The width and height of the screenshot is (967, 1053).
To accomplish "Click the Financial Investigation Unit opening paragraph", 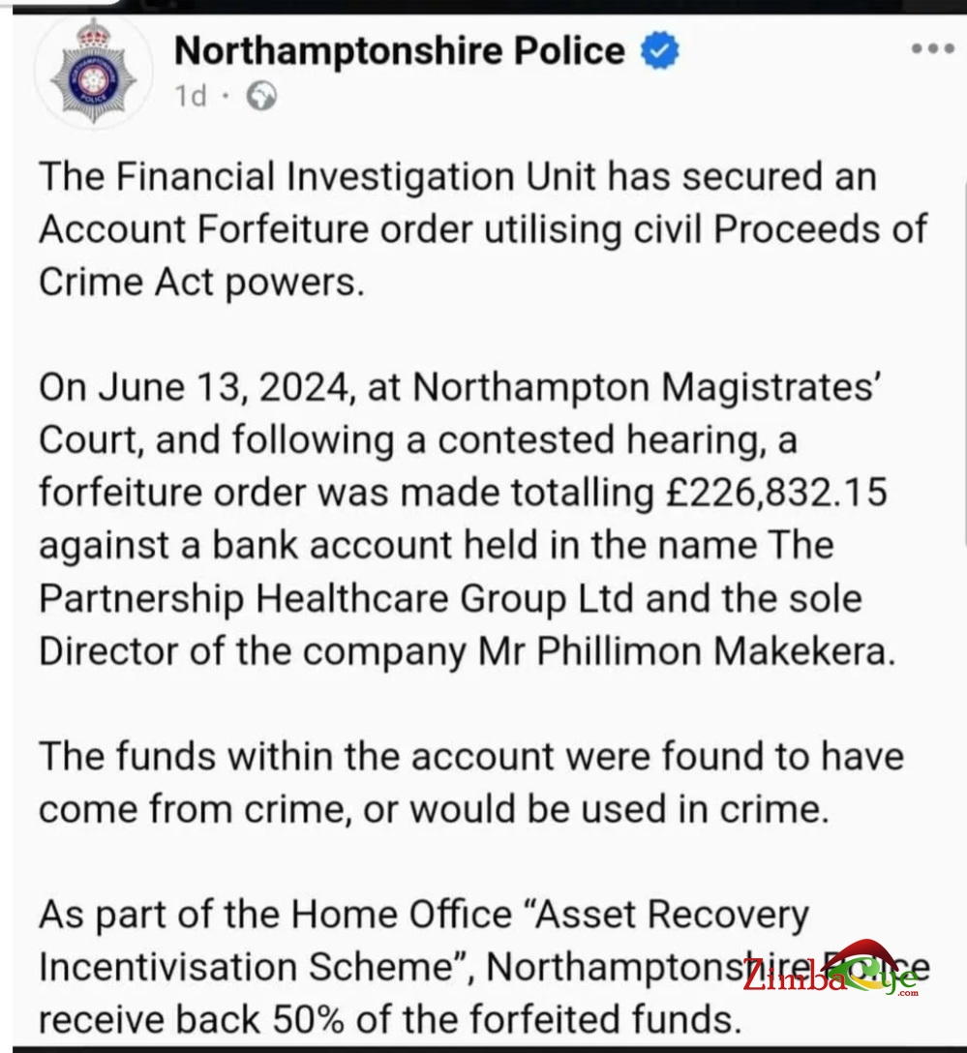I will click(483, 229).
